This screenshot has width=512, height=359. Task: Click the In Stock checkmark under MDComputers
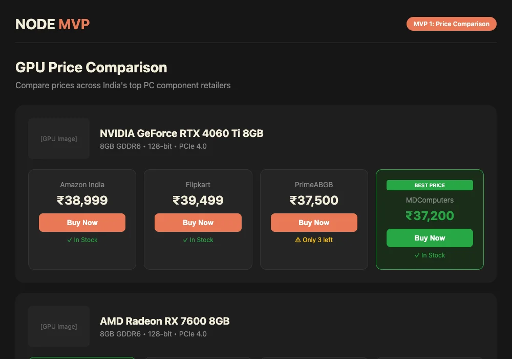pos(417,255)
